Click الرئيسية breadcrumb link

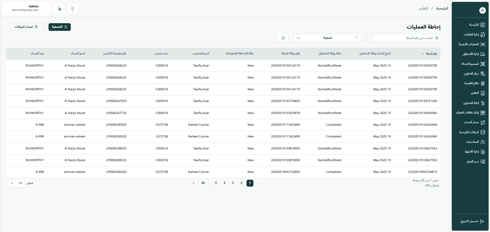tap(442, 8)
